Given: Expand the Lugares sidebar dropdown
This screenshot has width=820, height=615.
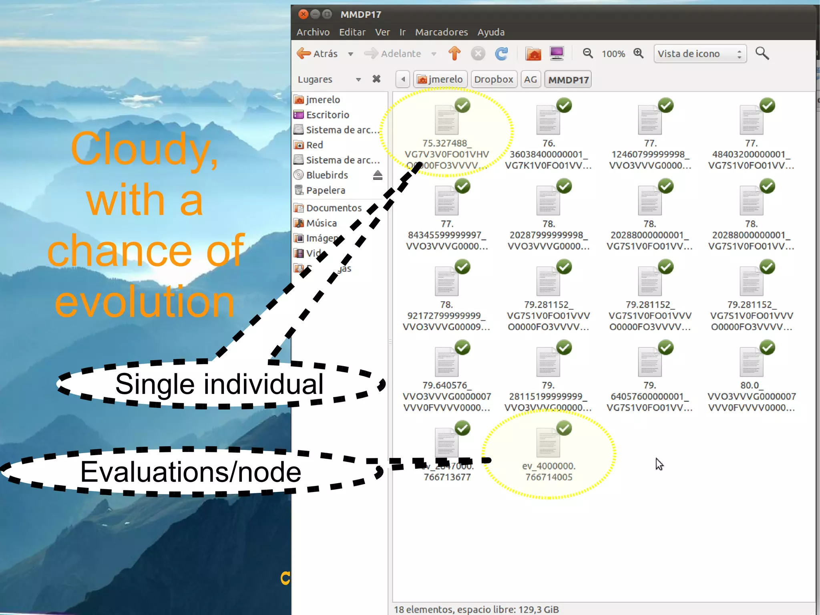Looking at the screenshot, I should pyautogui.click(x=358, y=79).
